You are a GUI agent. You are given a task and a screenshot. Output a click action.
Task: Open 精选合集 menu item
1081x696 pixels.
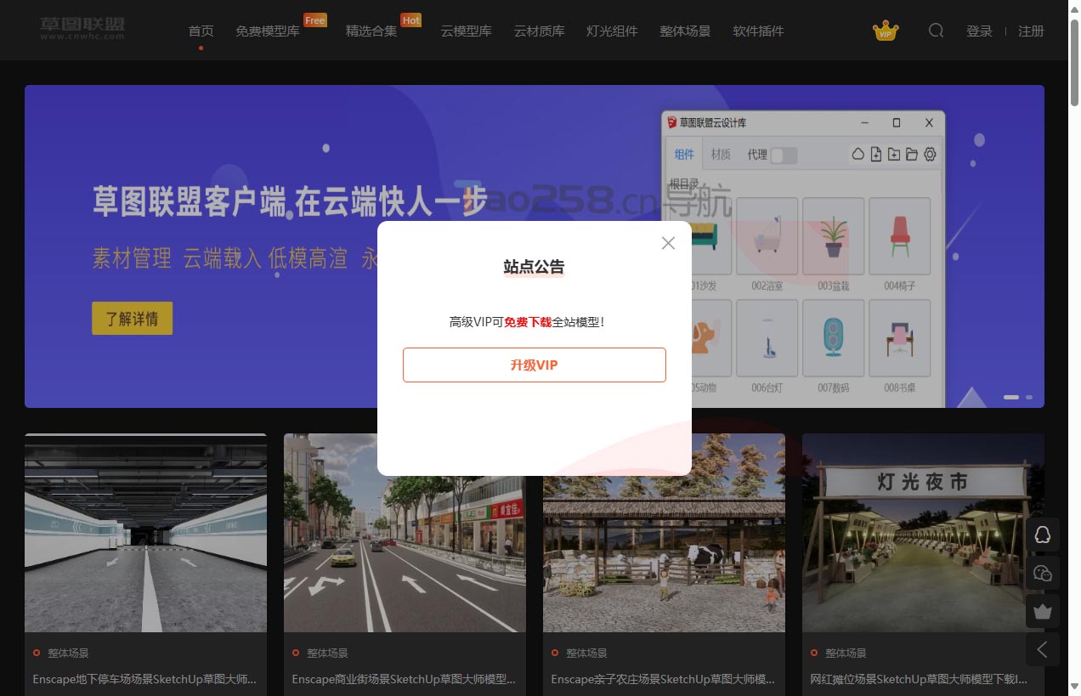click(x=371, y=31)
